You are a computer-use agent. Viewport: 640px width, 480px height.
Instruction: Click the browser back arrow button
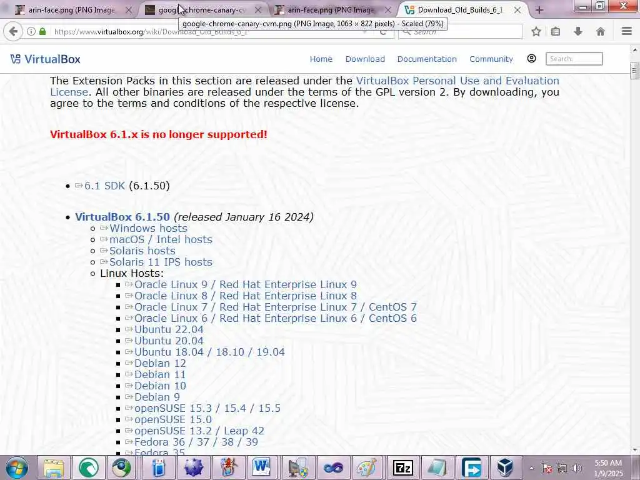[x=13, y=31]
